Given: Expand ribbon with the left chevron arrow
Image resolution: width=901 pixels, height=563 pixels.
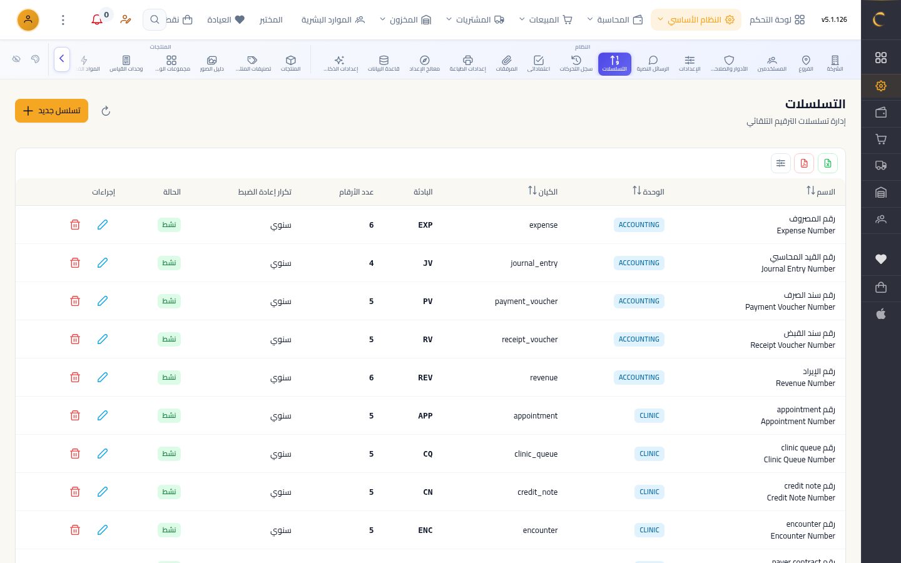Looking at the screenshot, I should click(x=62, y=59).
